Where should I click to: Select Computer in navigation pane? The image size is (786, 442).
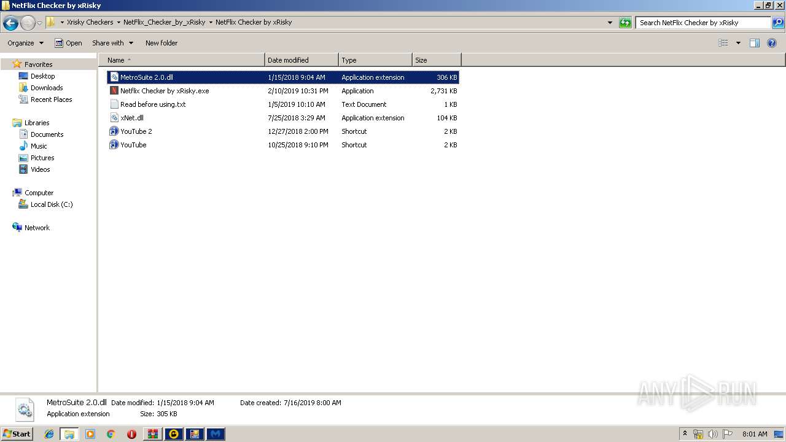pos(39,193)
